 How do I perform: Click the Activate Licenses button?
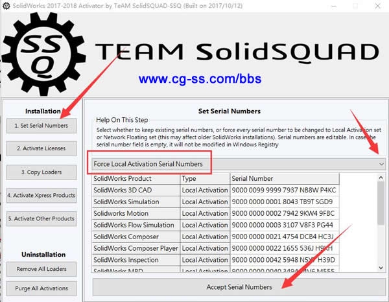pyautogui.click(x=41, y=148)
